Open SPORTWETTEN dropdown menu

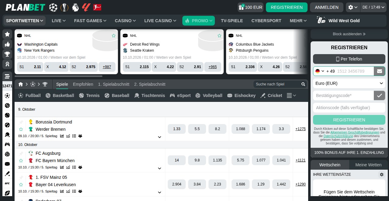click(25, 21)
